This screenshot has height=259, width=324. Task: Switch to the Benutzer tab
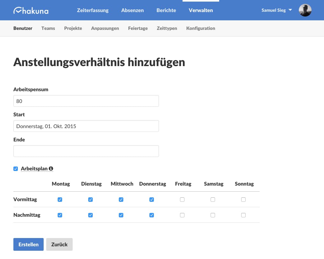23,28
